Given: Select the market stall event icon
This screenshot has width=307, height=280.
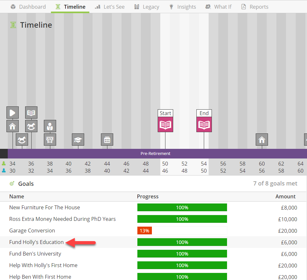Looking at the screenshot, I should pos(50,140).
